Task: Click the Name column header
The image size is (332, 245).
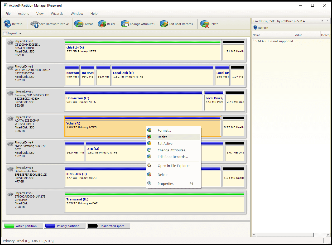Action: click(273, 35)
